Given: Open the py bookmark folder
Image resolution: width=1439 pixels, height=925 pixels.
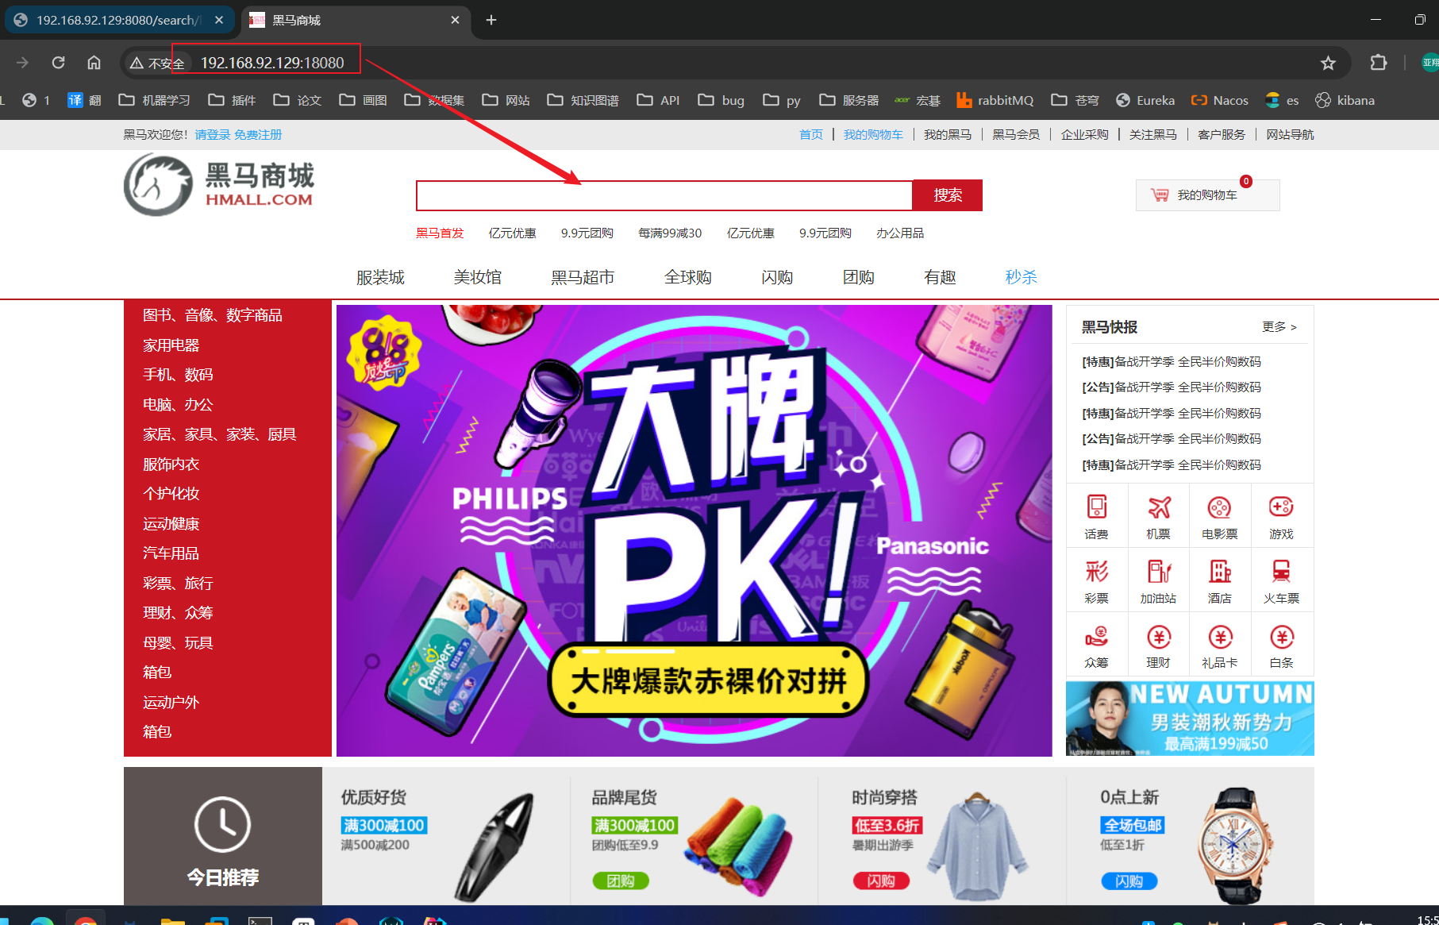Looking at the screenshot, I should 781,100.
